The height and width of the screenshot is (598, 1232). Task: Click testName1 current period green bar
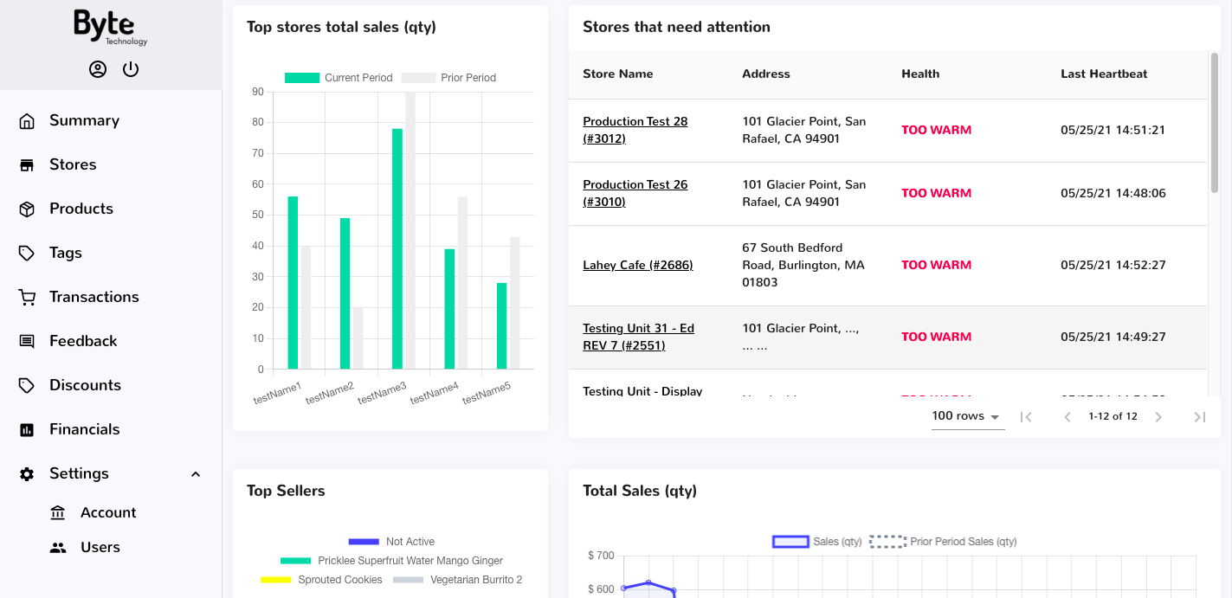pos(293,283)
